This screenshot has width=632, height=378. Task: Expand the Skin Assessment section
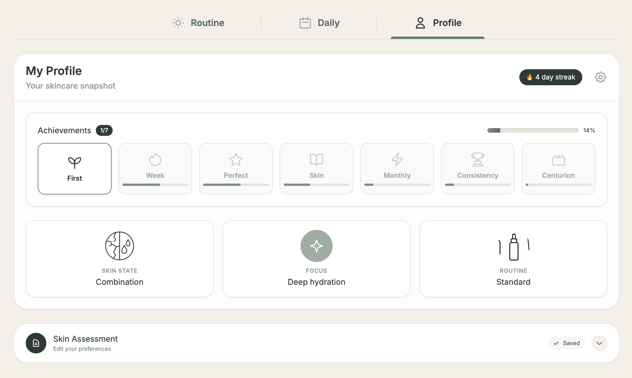click(599, 343)
